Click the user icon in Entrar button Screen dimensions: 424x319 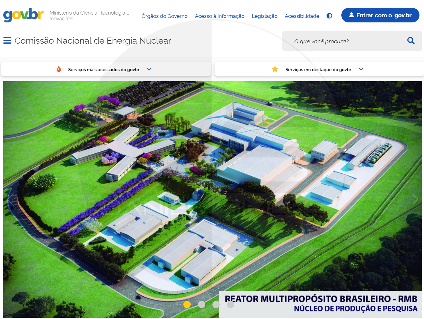click(x=351, y=15)
